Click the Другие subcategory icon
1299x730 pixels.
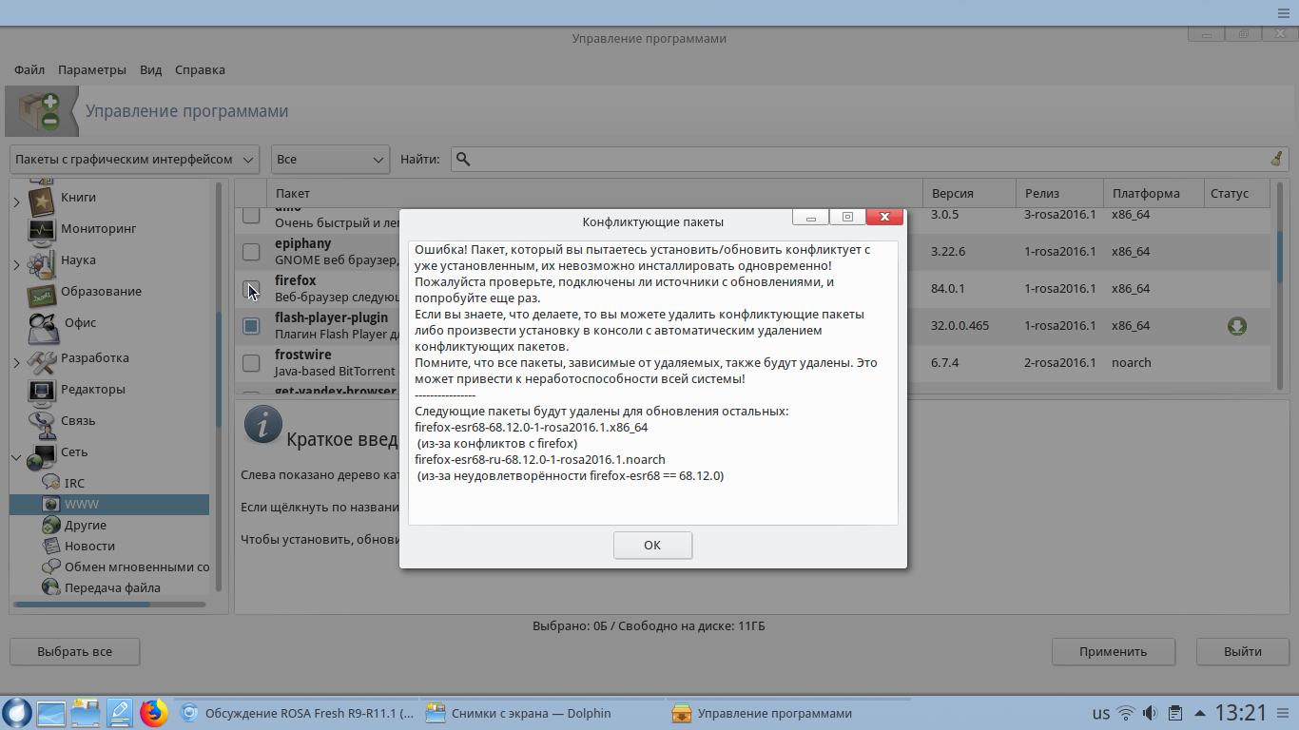coord(51,525)
